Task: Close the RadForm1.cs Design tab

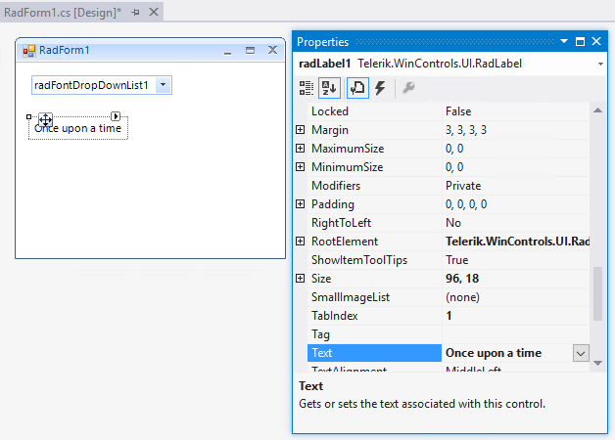Action: click(154, 12)
